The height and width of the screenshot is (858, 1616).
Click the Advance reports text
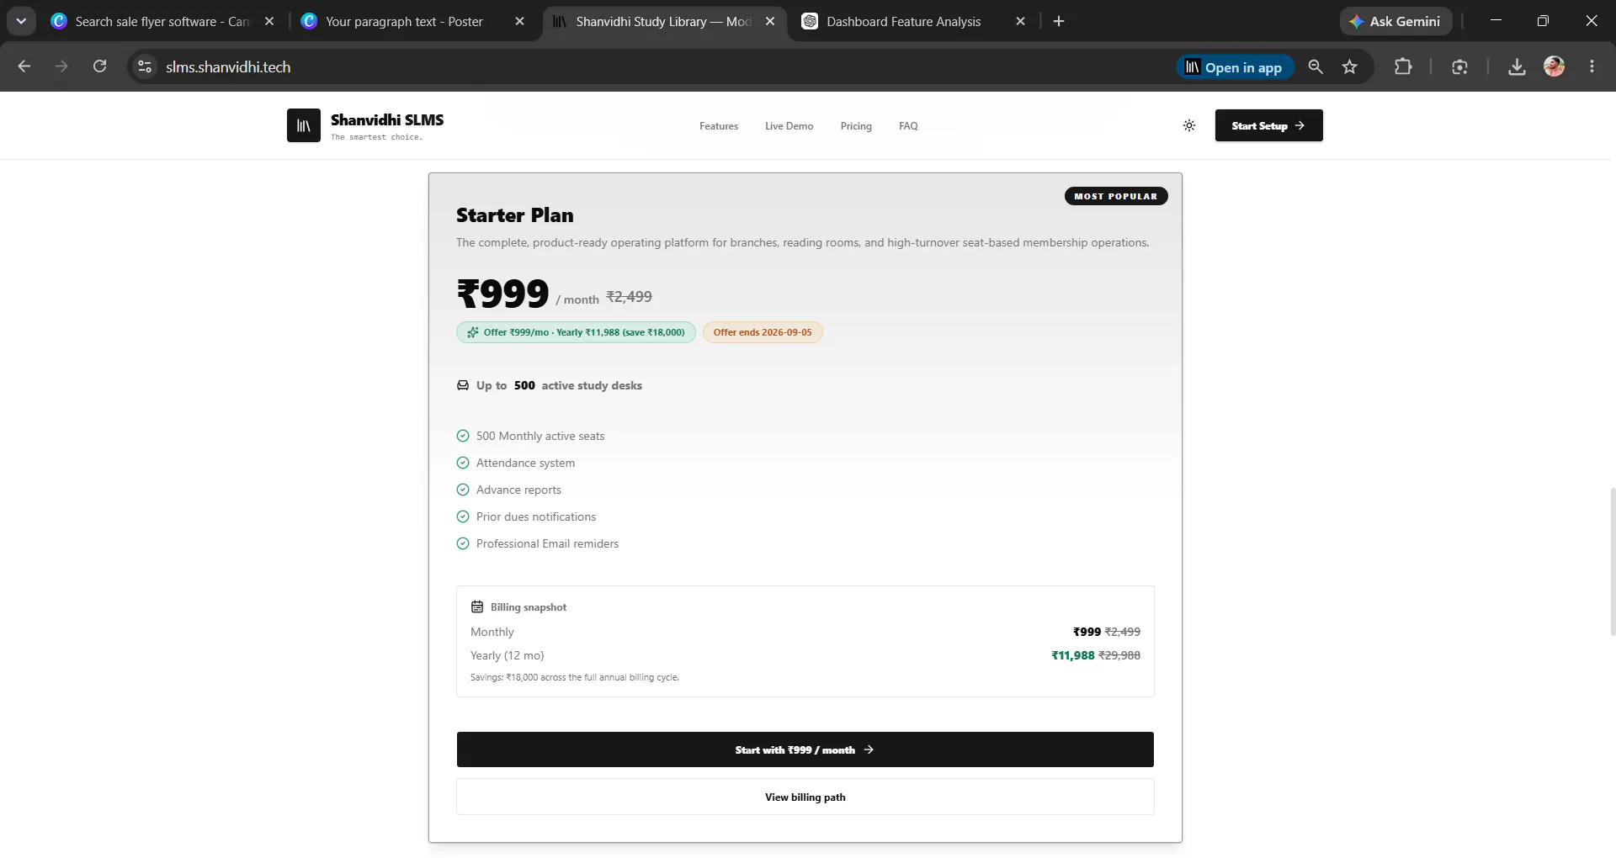pos(518,490)
